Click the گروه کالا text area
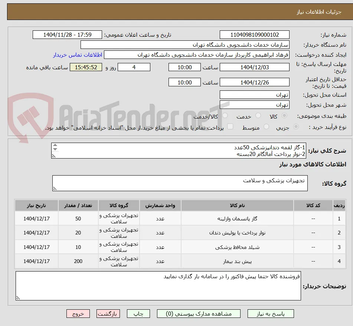The image size is (353, 326). tap(180, 183)
